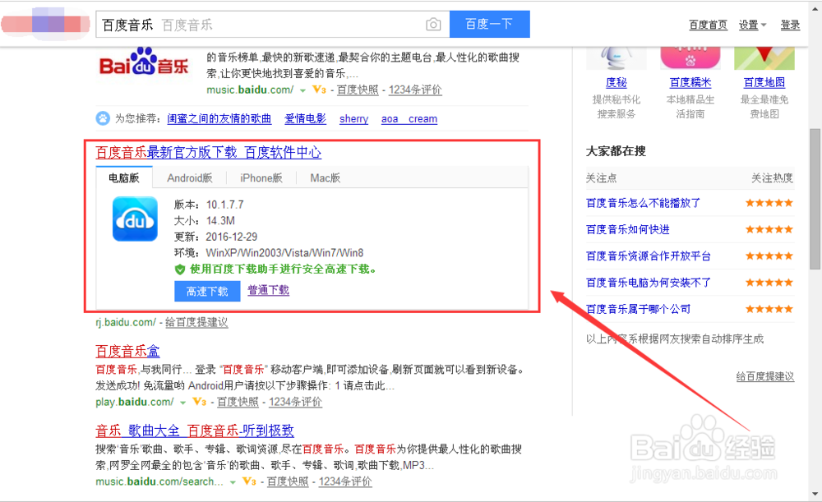Click 给百度提建议 next to rj.baidu.com/
Viewport: 822px width, 502px height.
(x=196, y=322)
